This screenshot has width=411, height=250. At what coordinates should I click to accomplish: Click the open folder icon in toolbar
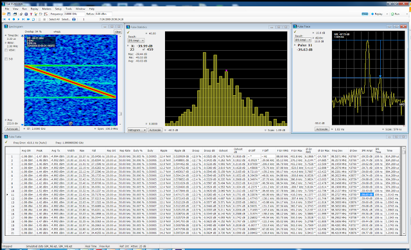click(x=4, y=13)
